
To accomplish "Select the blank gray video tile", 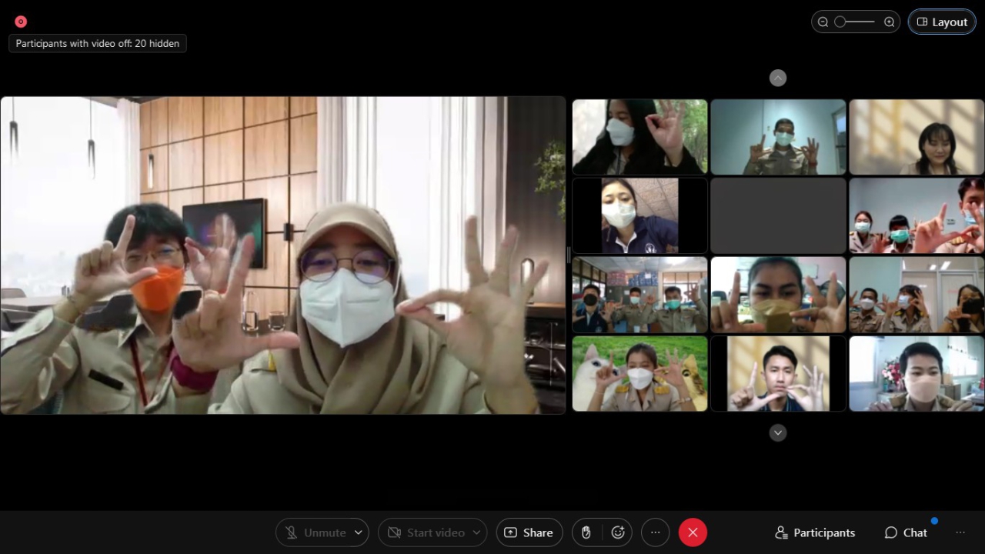I will pos(778,216).
